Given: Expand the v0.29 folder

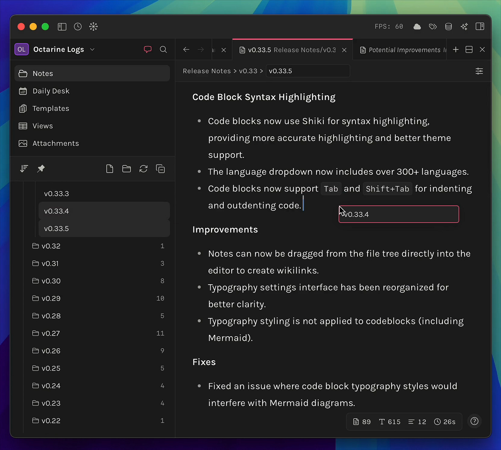Looking at the screenshot, I should (x=98, y=298).
